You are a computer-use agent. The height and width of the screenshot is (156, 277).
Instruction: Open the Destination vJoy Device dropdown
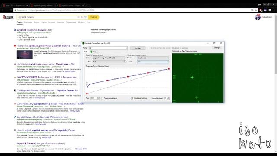[x=153, y=58]
